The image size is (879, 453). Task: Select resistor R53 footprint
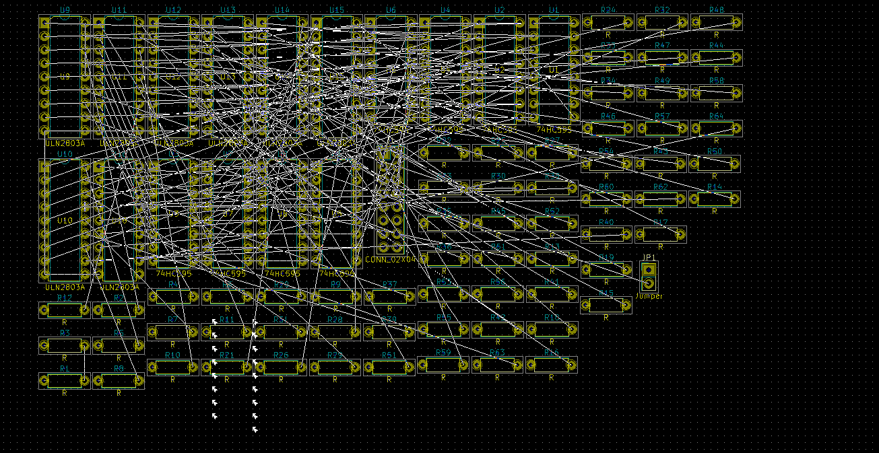point(444,293)
